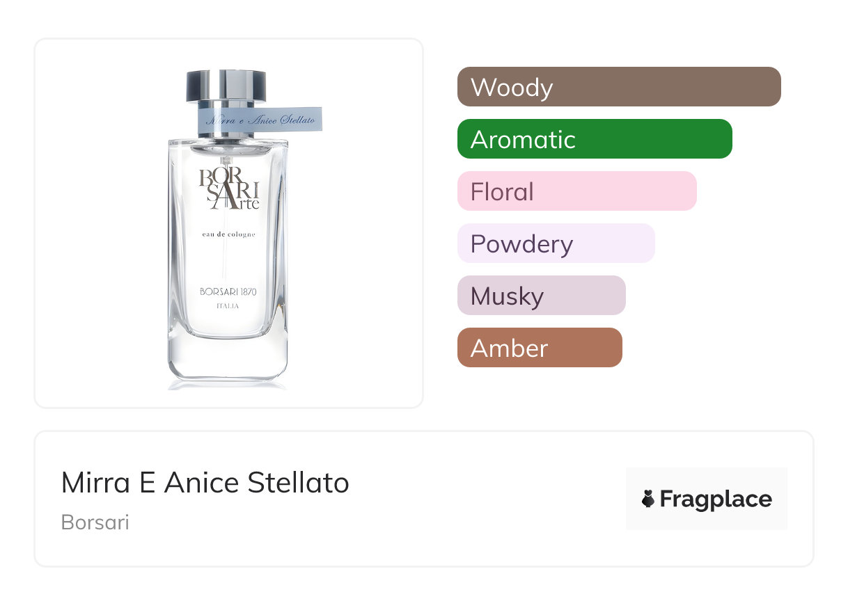
Task: Click the Borsari Arte logo on the bottle
Action: pyautogui.click(x=229, y=188)
